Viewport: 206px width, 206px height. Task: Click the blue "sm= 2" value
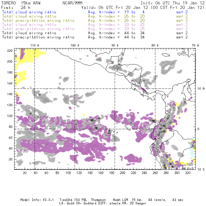[182, 12]
